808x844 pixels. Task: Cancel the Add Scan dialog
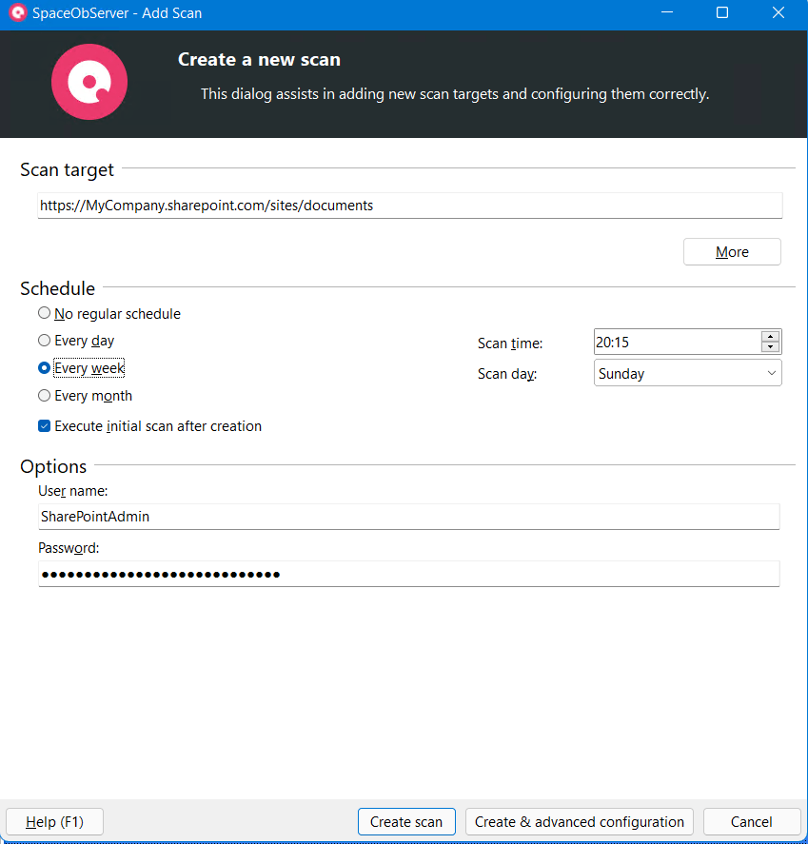(x=752, y=822)
